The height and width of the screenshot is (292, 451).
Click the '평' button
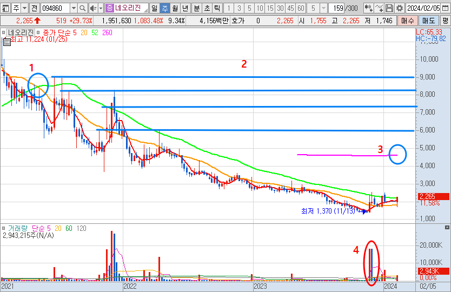[445, 21]
